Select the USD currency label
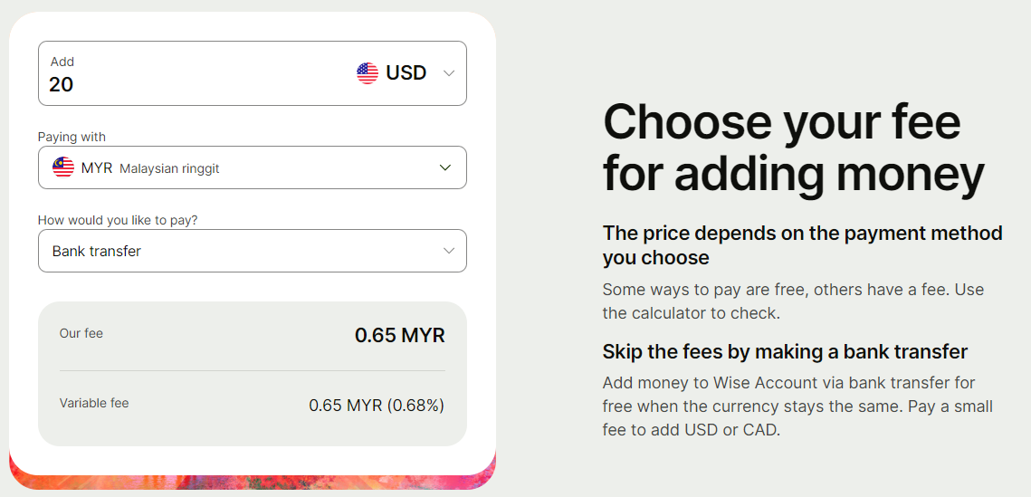Screen dimensions: 1031x497 coord(406,73)
